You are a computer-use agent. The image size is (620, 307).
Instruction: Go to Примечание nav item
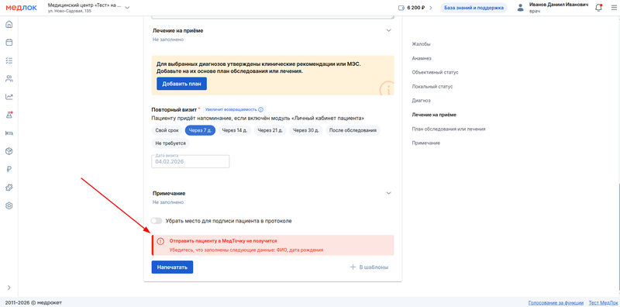(x=425, y=143)
